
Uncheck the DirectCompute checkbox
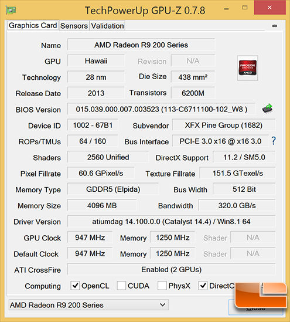click(203, 286)
